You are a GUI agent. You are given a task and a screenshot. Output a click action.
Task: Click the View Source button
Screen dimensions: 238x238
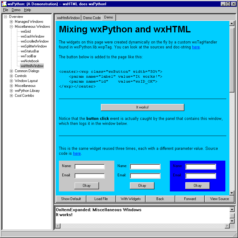tap(219, 199)
